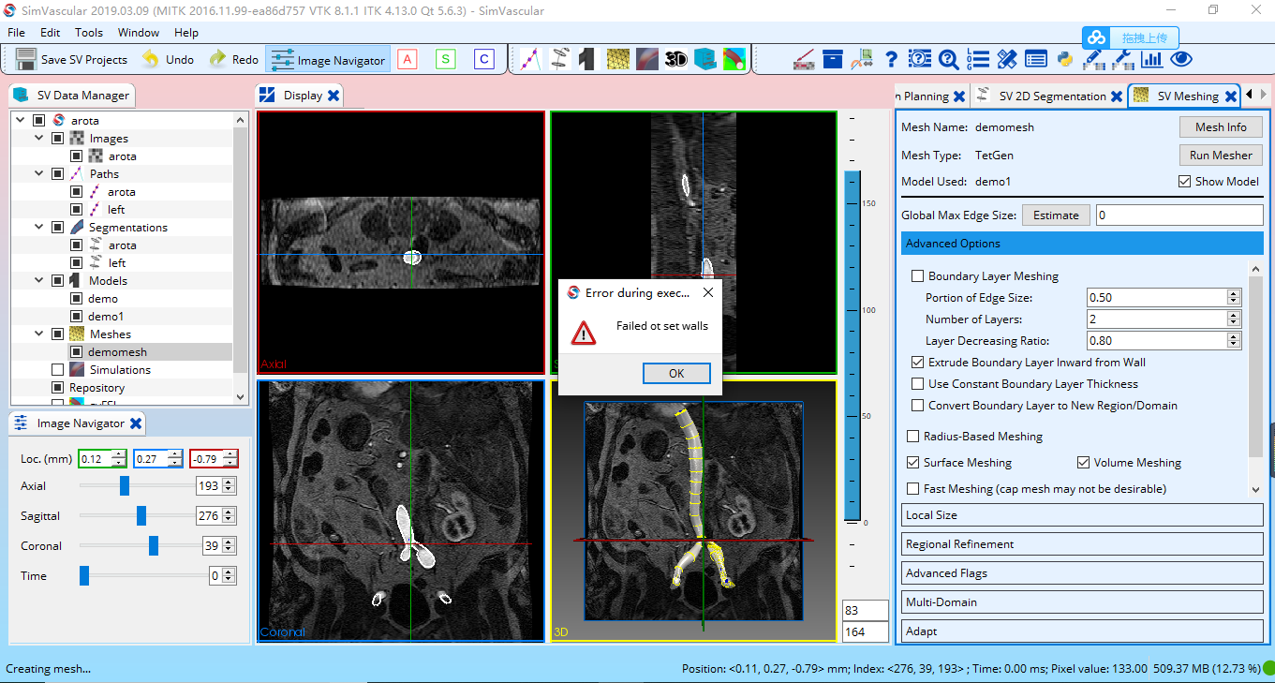Open the SV Path Planning tool icon

[530, 59]
